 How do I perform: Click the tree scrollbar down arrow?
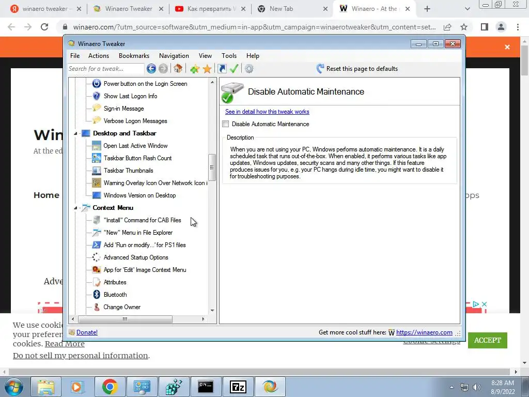pos(212,311)
